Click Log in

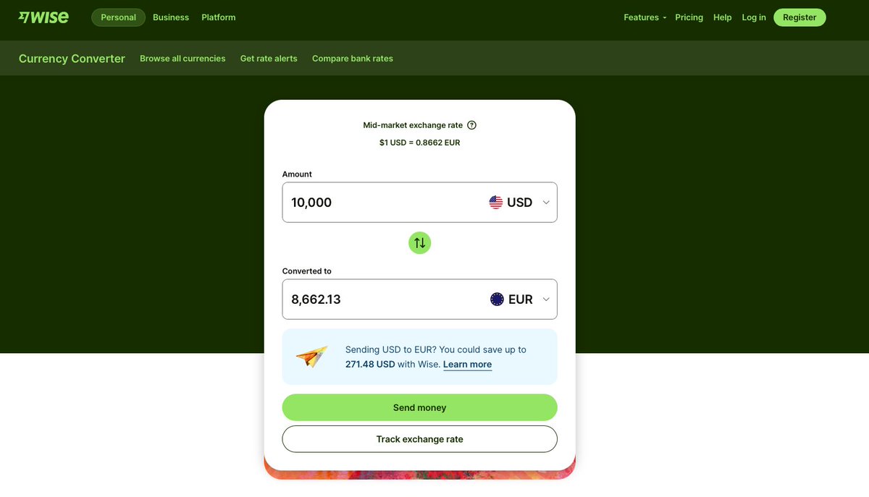point(754,17)
